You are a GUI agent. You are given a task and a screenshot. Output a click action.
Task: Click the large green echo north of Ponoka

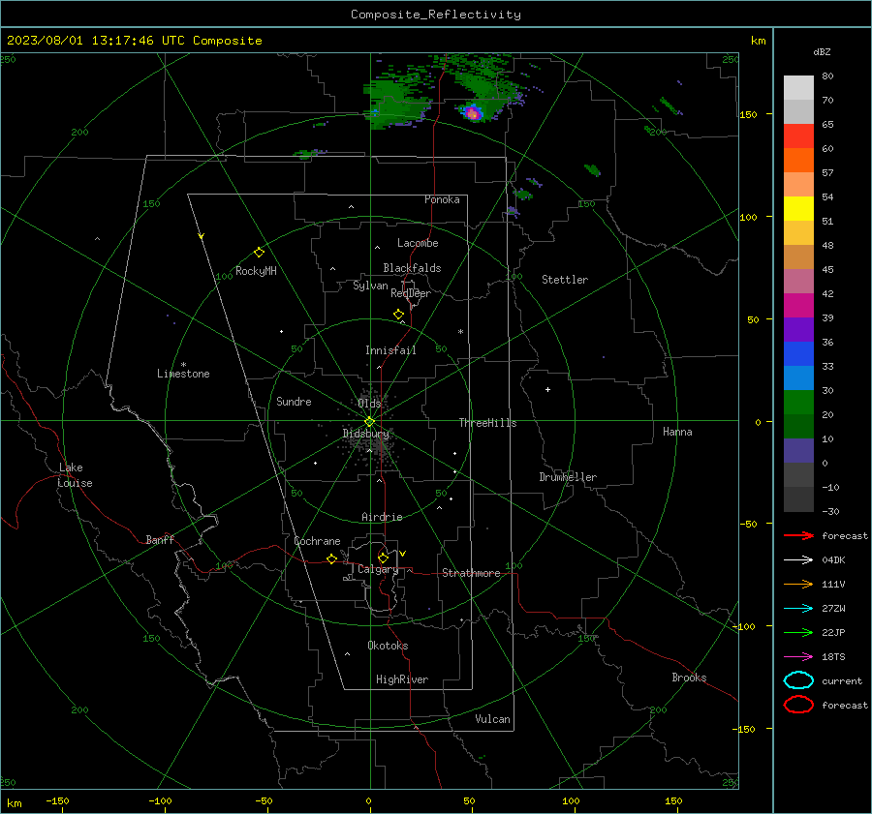point(396,103)
